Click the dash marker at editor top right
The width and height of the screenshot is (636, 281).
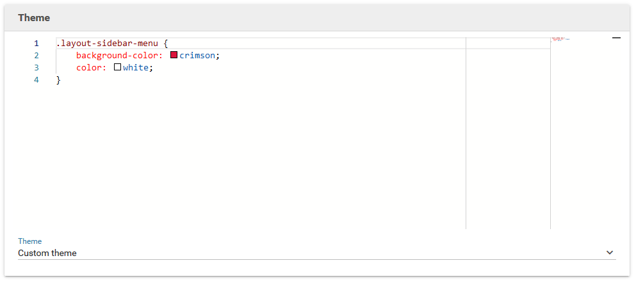click(616, 38)
